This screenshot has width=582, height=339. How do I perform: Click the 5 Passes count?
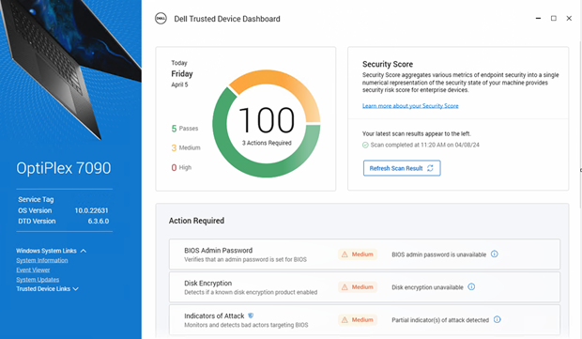pos(185,129)
